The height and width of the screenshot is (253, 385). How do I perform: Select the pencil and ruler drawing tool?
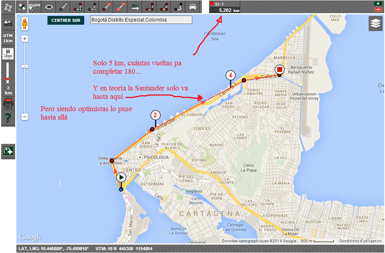[22, 7]
